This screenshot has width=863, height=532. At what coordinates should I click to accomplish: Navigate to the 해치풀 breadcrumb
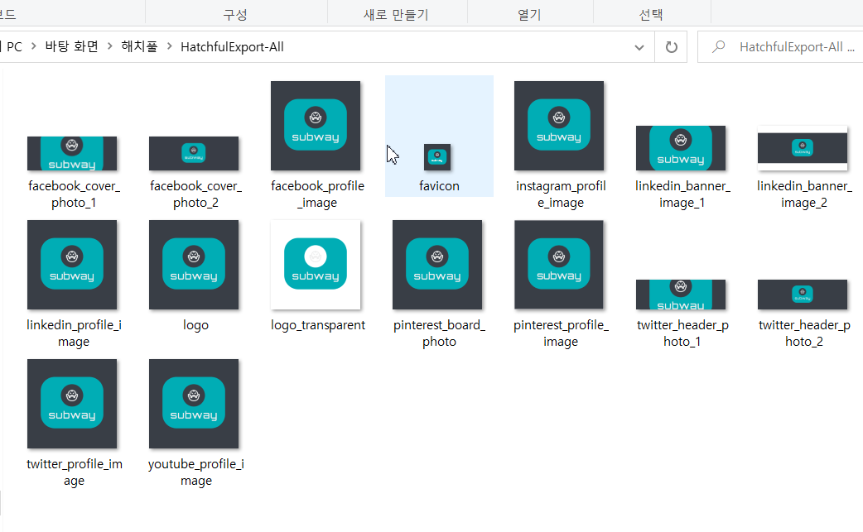click(139, 46)
